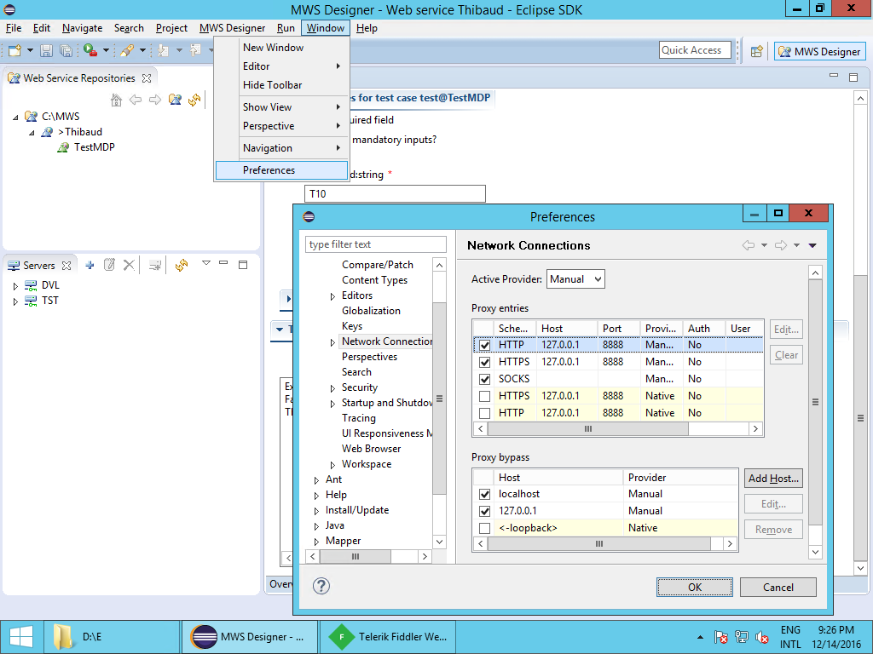Viewport: 873px width, 654px height.
Task: Refresh the Web Service Repositories view
Action: (x=195, y=100)
